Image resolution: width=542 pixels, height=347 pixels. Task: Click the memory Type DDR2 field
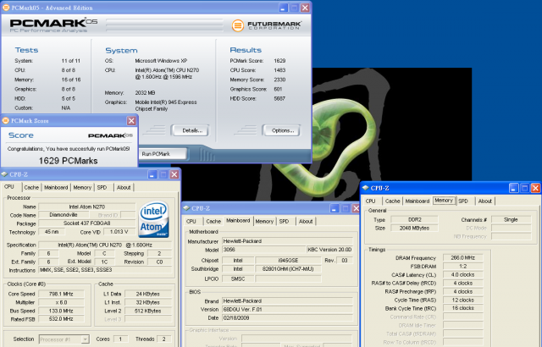[x=414, y=219]
